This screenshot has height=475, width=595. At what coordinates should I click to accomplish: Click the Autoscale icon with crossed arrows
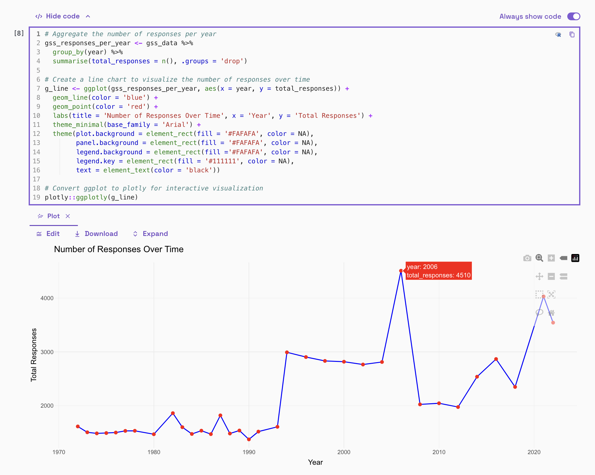pyautogui.click(x=551, y=295)
